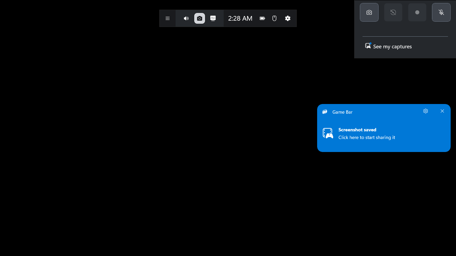Take a screenshot with the capture panel camera button

369,12
